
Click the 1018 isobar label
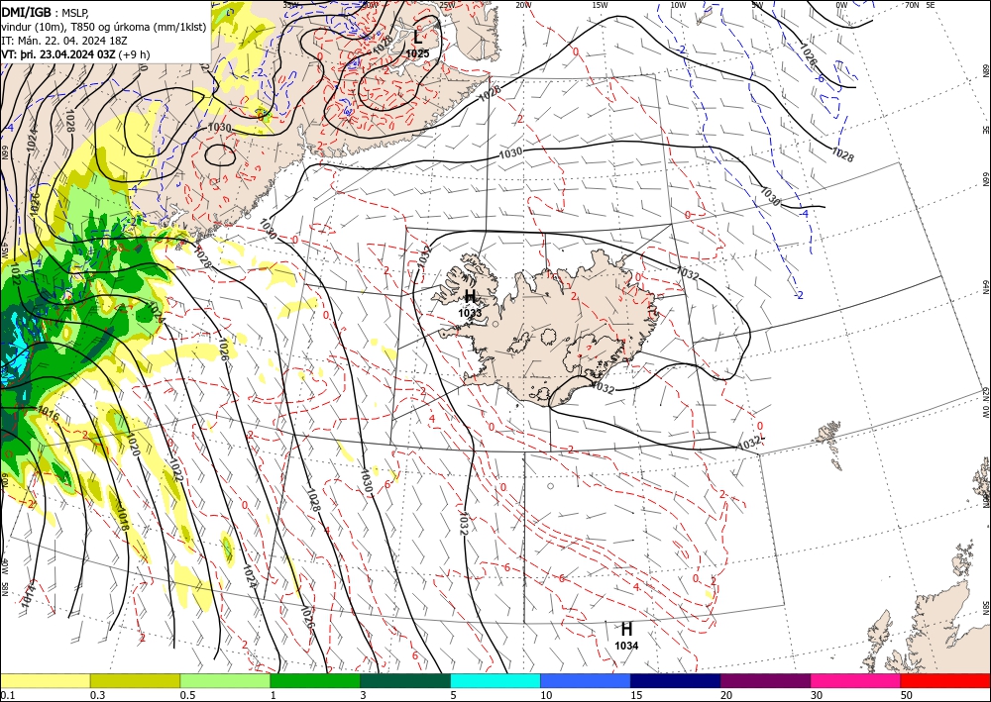(123, 519)
